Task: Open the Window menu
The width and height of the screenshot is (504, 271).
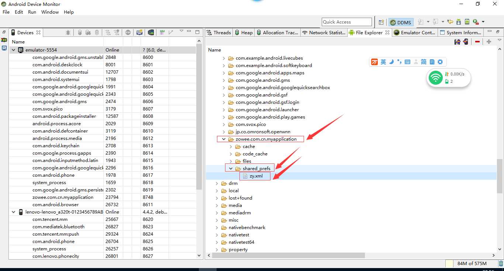Action: click(x=50, y=12)
